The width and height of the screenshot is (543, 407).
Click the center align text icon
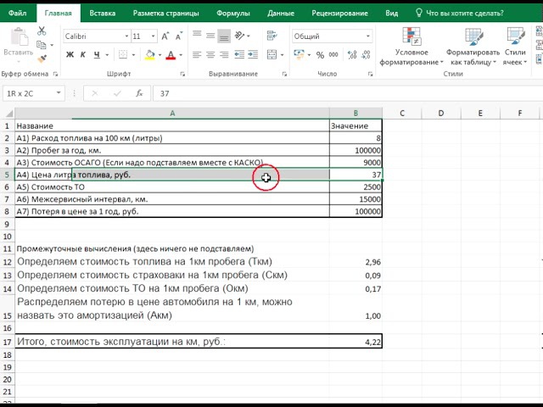(x=210, y=55)
